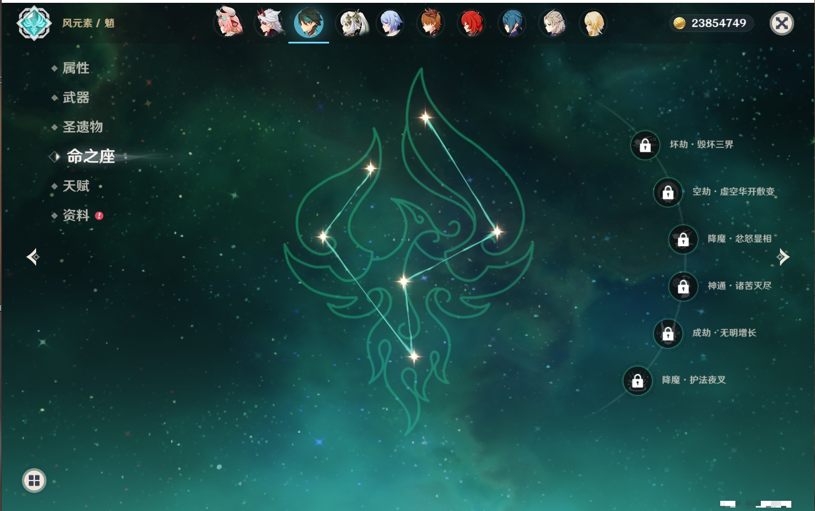
Task: Open the 属性 attributes menu
Action: point(76,68)
